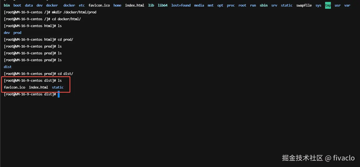Click the 'bin' entry in top directory listing

(7, 5)
